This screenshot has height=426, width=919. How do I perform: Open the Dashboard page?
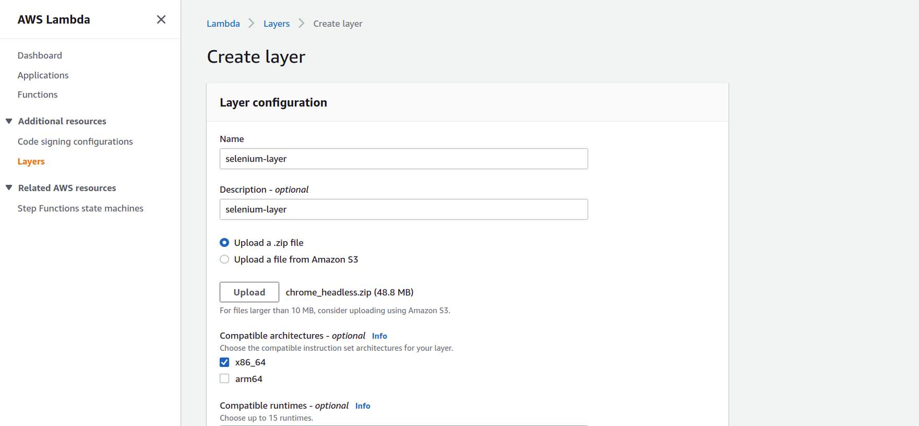click(40, 55)
